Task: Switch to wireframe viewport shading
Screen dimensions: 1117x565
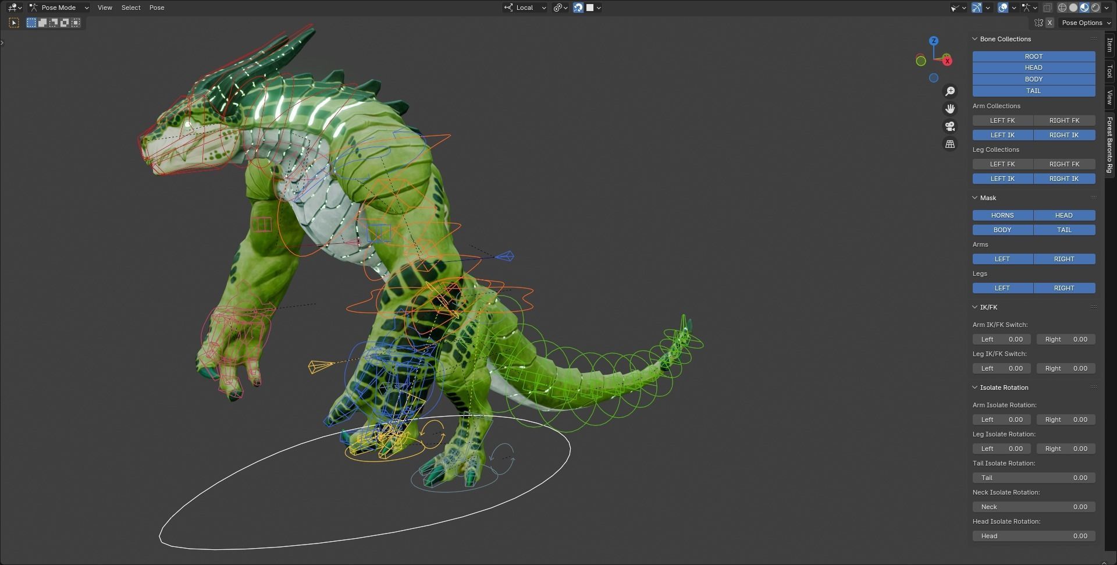Action: tap(1062, 8)
